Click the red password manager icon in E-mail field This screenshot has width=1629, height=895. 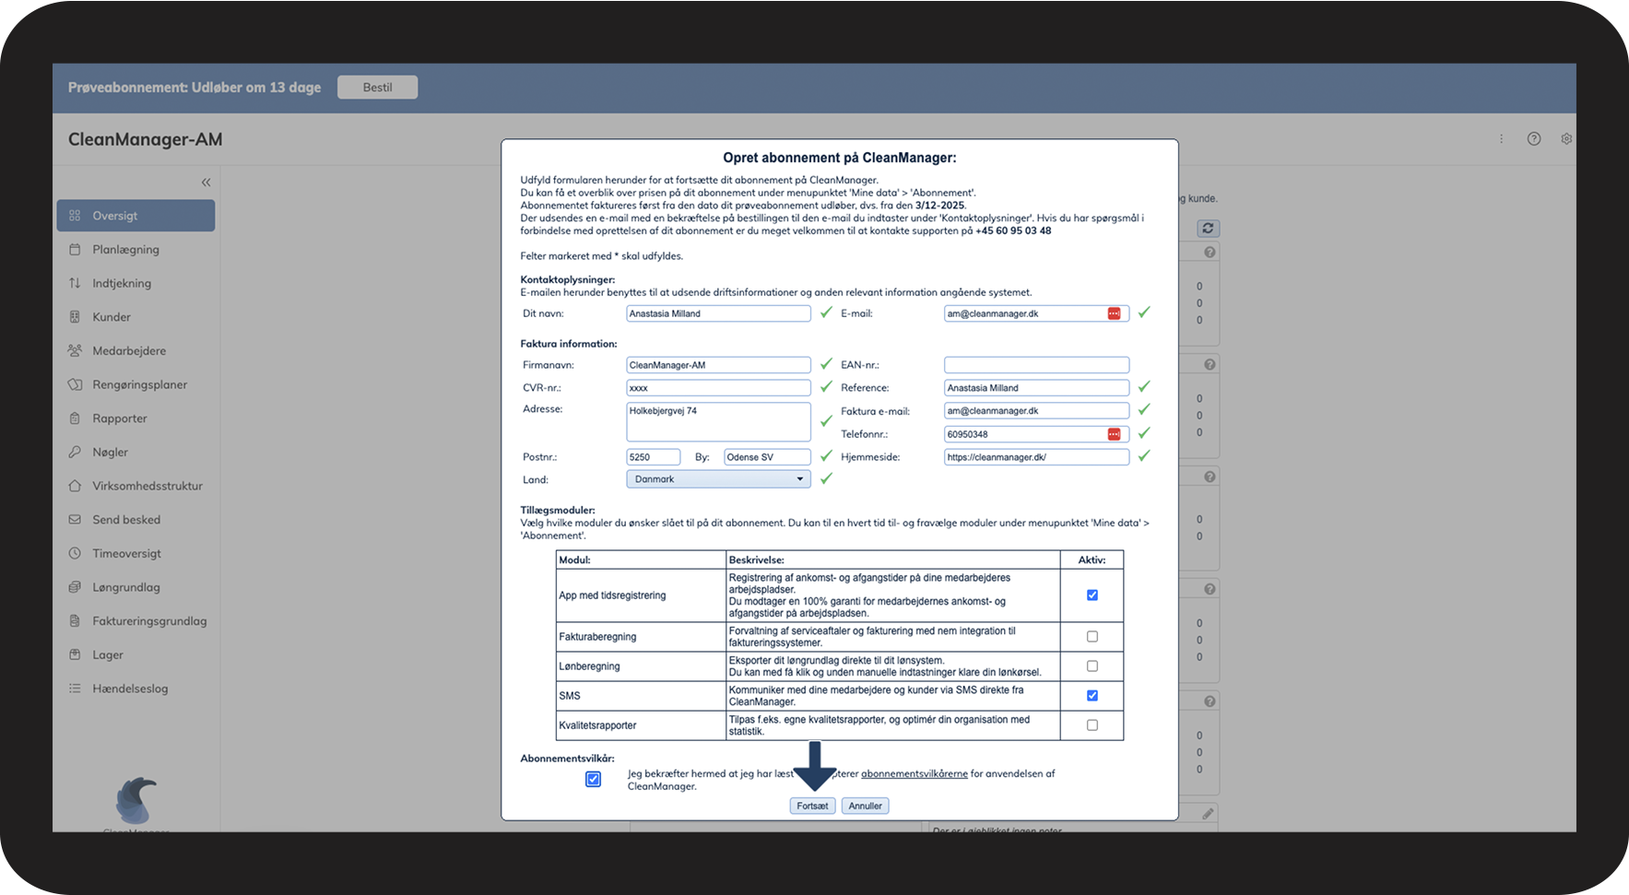(x=1114, y=313)
